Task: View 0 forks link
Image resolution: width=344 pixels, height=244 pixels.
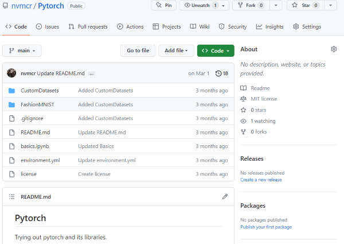Action: (259, 132)
